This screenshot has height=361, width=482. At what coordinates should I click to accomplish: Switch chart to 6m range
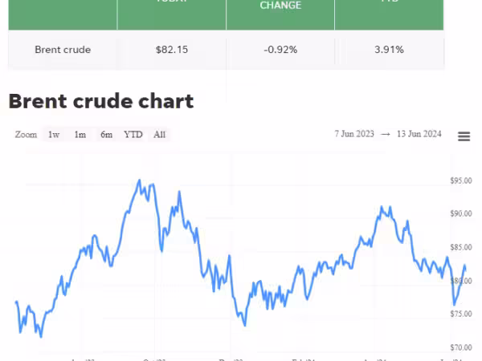pos(106,135)
